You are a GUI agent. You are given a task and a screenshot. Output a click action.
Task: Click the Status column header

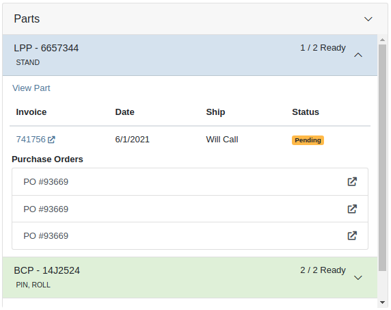pyautogui.click(x=306, y=112)
